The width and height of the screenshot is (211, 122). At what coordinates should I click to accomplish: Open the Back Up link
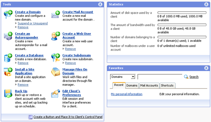pos(21,91)
